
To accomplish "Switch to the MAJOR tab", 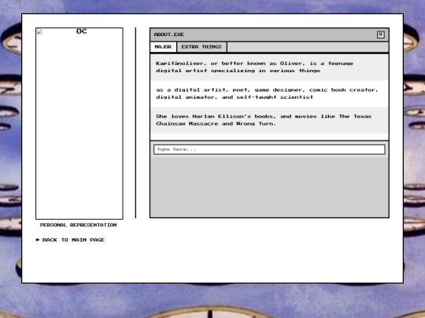I will coord(163,47).
